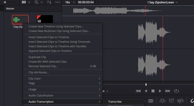This screenshot has height=106, width=194.
Task: Open the three-dot options menu
Action: click(57, 2)
